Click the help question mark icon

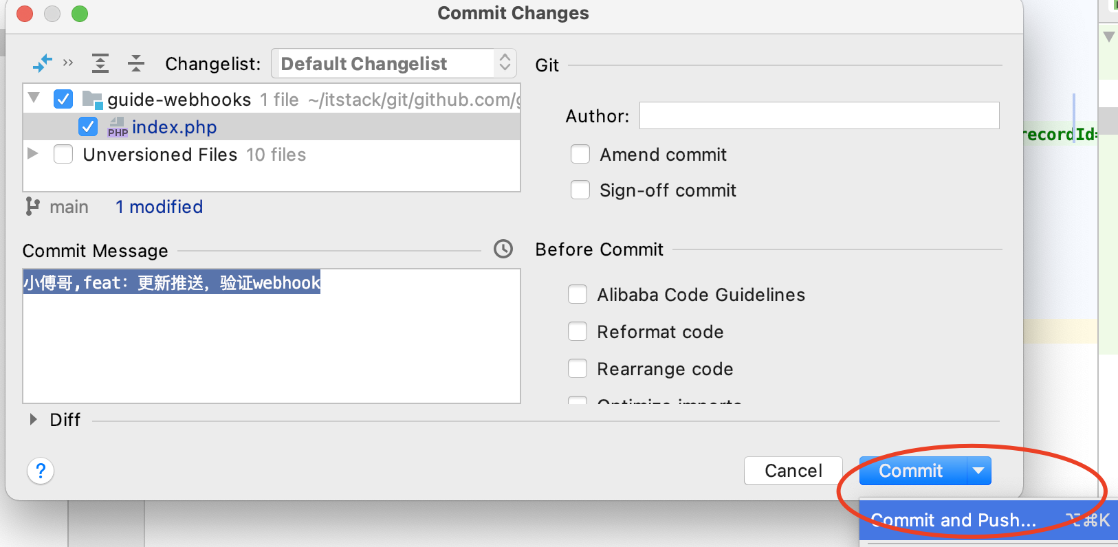41,471
